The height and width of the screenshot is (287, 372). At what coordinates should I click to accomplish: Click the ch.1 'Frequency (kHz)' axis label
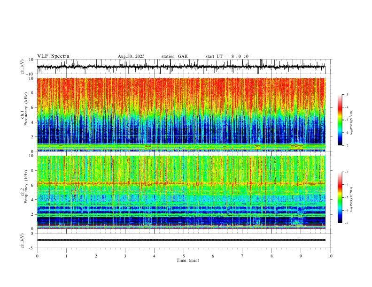[x=26, y=109]
